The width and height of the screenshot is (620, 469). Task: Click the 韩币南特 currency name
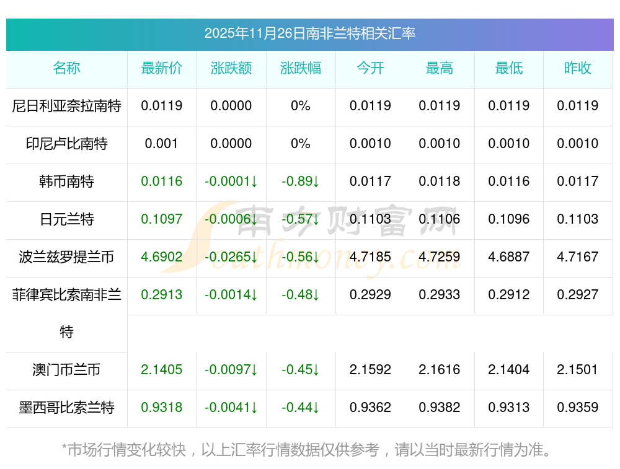coord(66,182)
